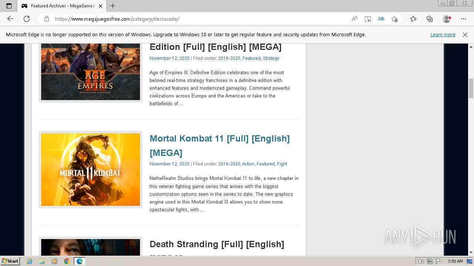
Task: Open 2016-2020 category under Age of Empires
Action: 229,58
